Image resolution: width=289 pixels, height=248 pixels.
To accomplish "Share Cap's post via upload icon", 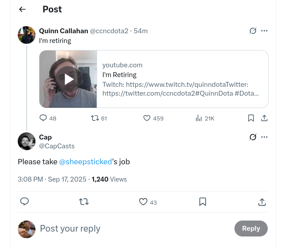I will (262, 202).
